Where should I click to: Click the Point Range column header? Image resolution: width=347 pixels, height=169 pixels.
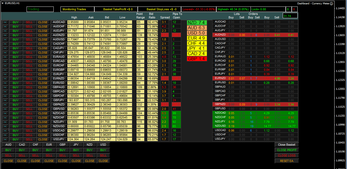click(x=140, y=16)
